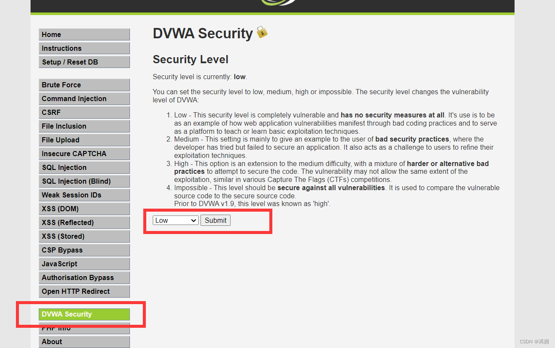Open the SQL Injection page

click(84, 167)
